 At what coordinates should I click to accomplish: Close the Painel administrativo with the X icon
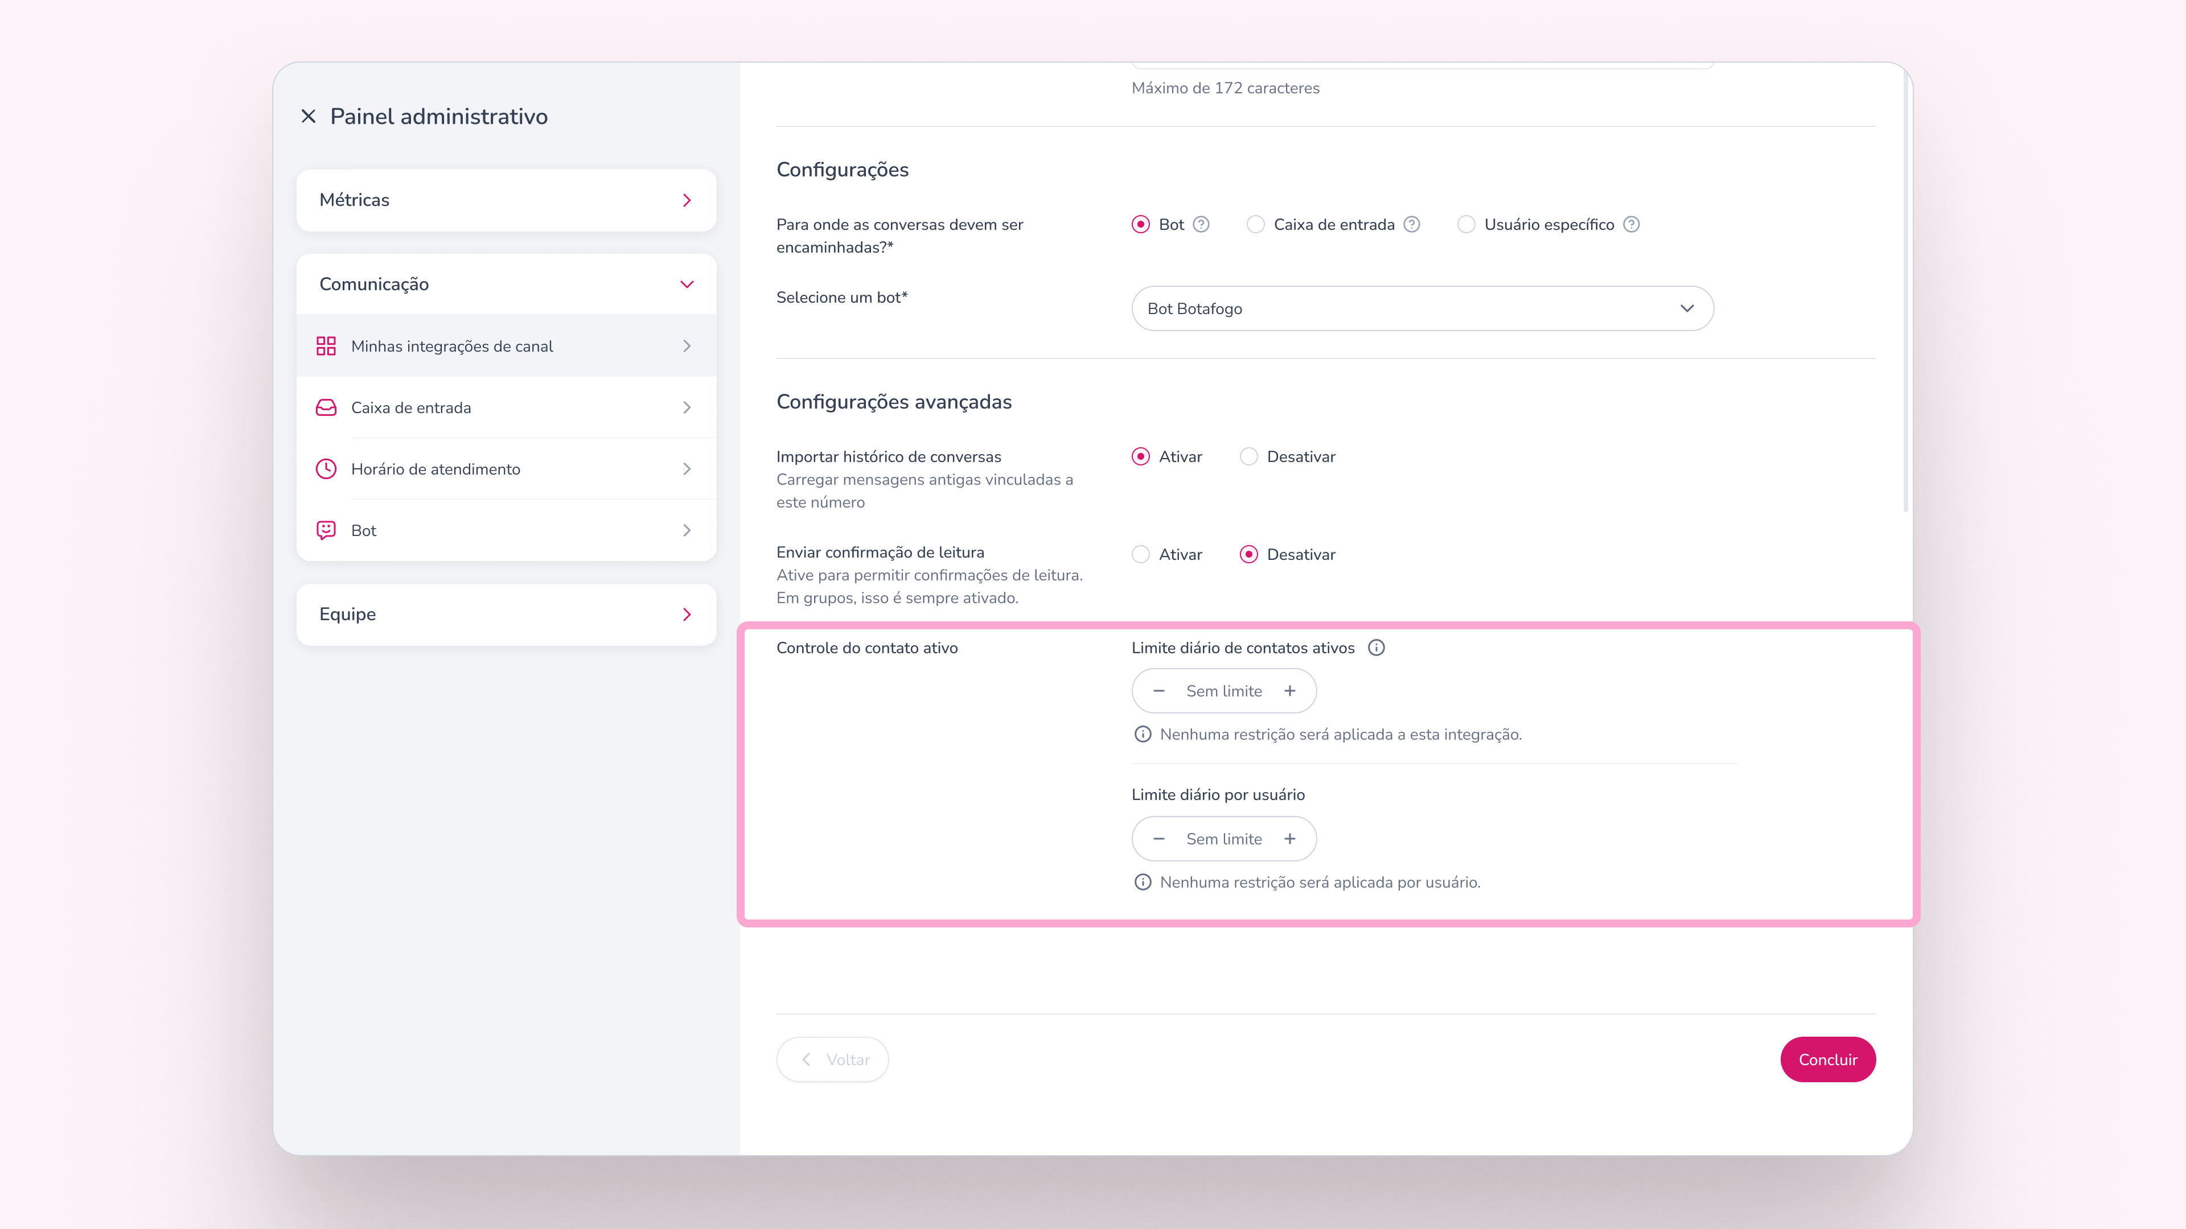click(x=309, y=116)
